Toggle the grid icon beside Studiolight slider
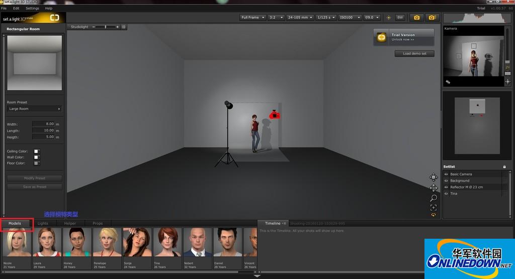The height and width of the screenshot is (279, 515). [x=124, y=27]
